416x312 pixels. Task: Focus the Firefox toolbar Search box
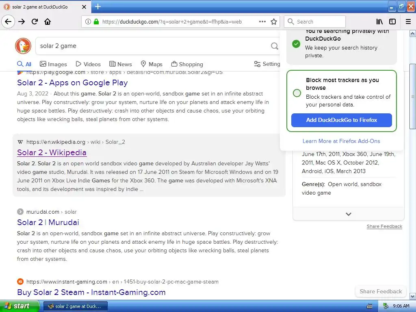[x=315, y=22]
